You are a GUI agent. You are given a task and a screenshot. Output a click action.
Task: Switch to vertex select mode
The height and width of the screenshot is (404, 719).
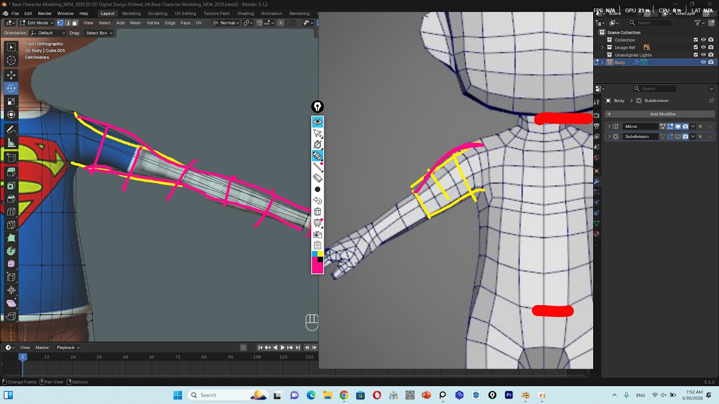60,23
